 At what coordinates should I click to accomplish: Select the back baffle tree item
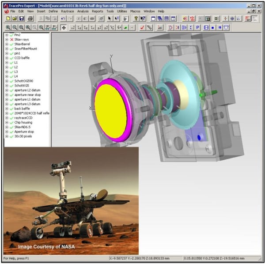23,108
